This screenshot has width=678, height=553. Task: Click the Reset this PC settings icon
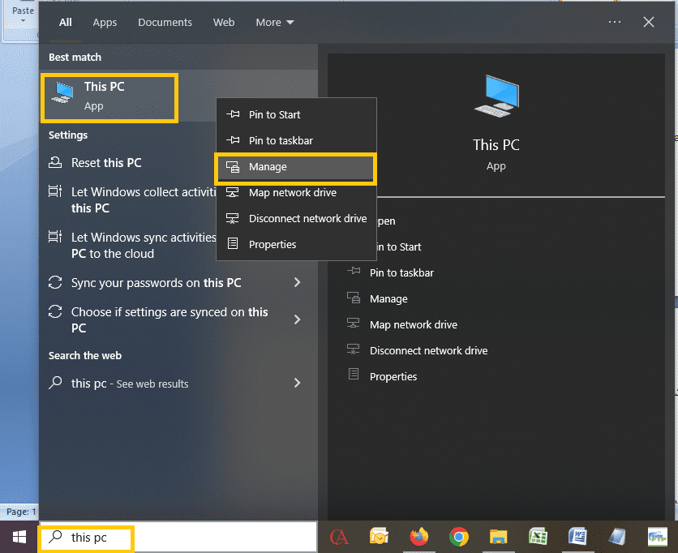pyautogui.click(x=55, y=162)
